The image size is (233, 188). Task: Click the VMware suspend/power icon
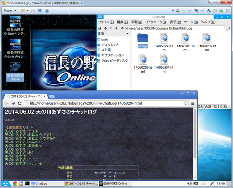[x=23, y=11]
